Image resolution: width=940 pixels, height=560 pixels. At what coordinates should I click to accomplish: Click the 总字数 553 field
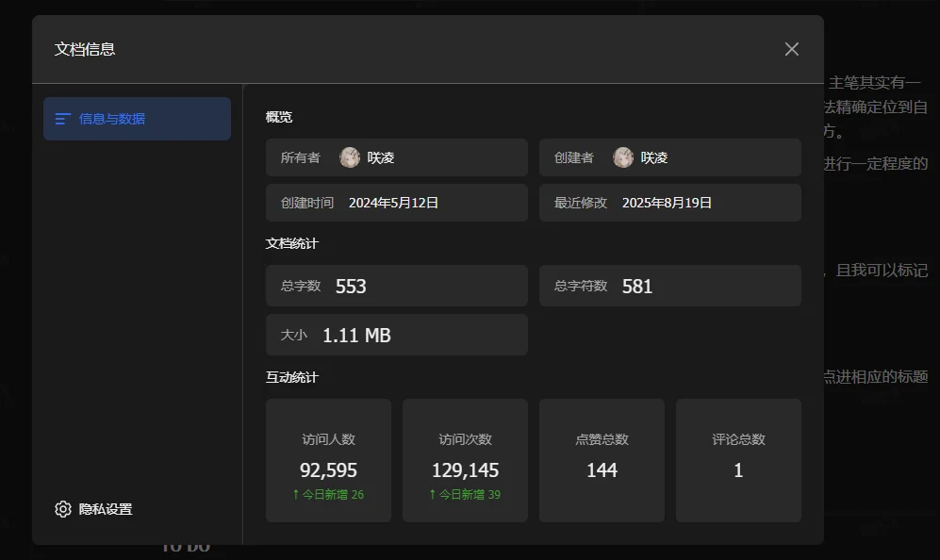coord(396,286)
